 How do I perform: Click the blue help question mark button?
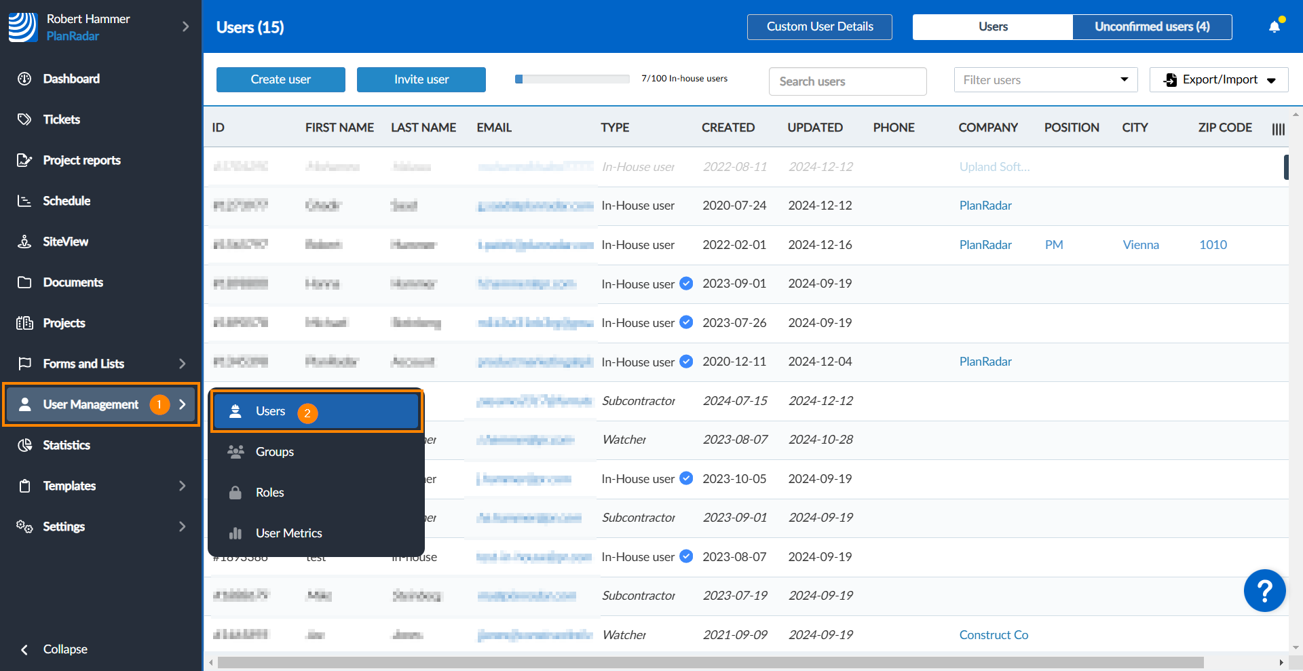coord(1264,590)
